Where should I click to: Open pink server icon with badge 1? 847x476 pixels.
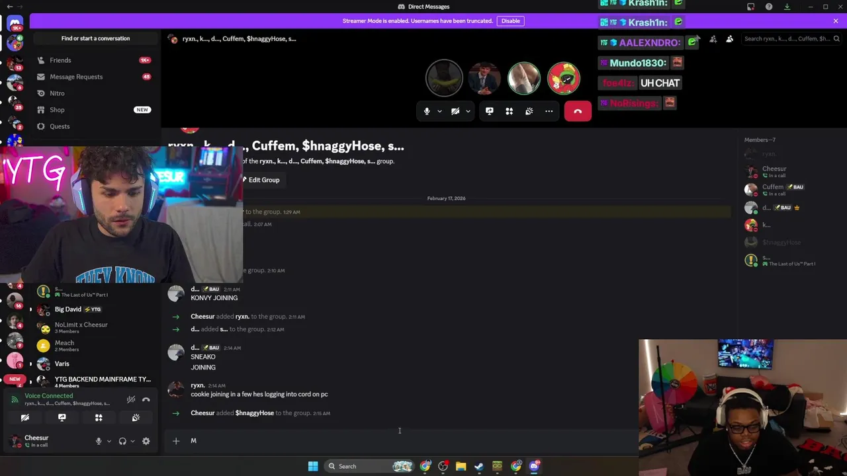15,361
